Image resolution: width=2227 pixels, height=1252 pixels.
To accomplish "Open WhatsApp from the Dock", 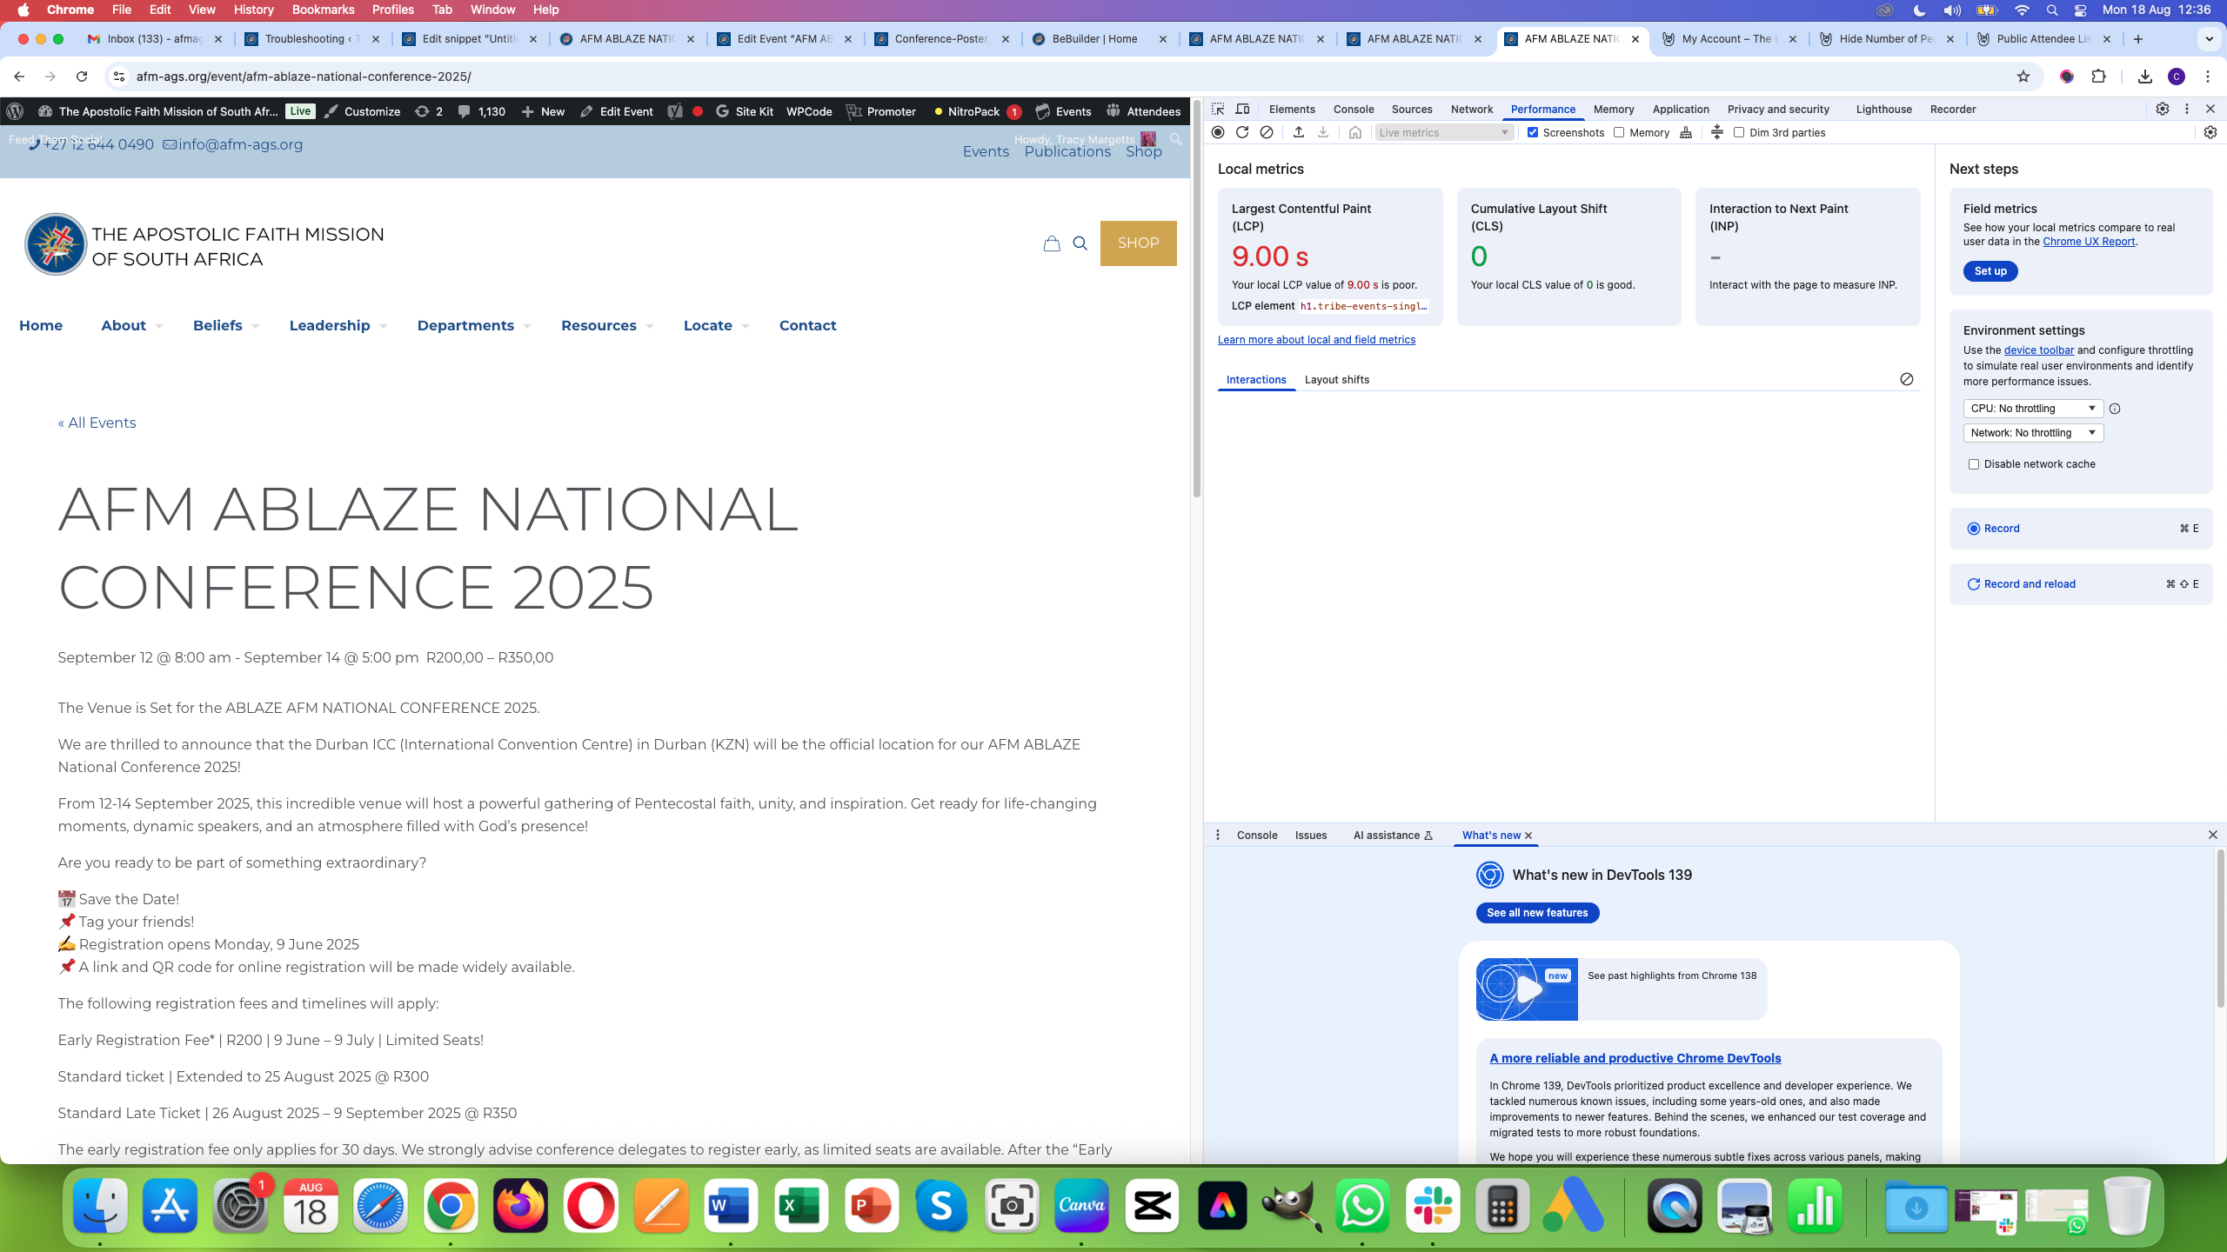I will pyautogui.click(x=1362, y=1205).
